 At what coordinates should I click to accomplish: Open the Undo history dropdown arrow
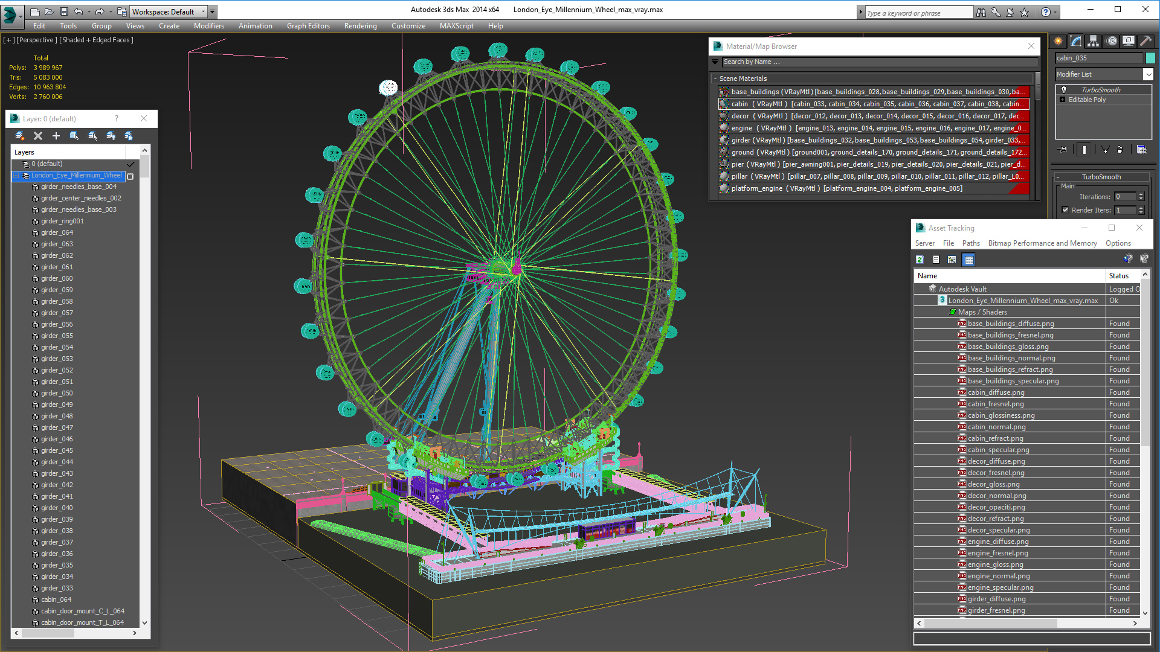pyautogui.click(x=89, y=11)
